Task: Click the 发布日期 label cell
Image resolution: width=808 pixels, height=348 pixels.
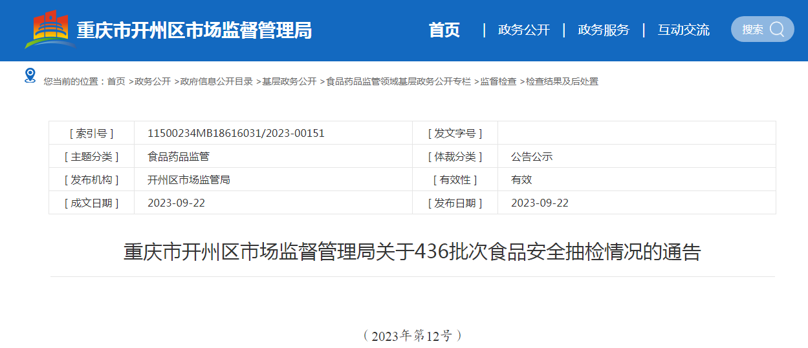Action: tap(455, 203)
